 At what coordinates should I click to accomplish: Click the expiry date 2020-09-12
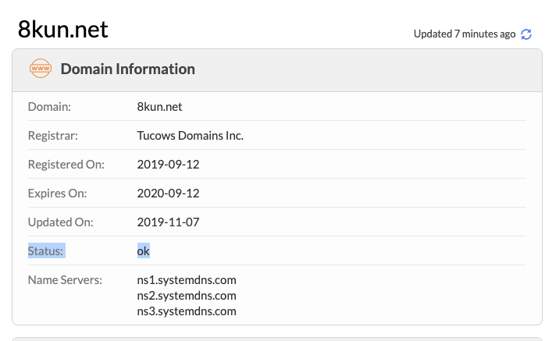168,194
